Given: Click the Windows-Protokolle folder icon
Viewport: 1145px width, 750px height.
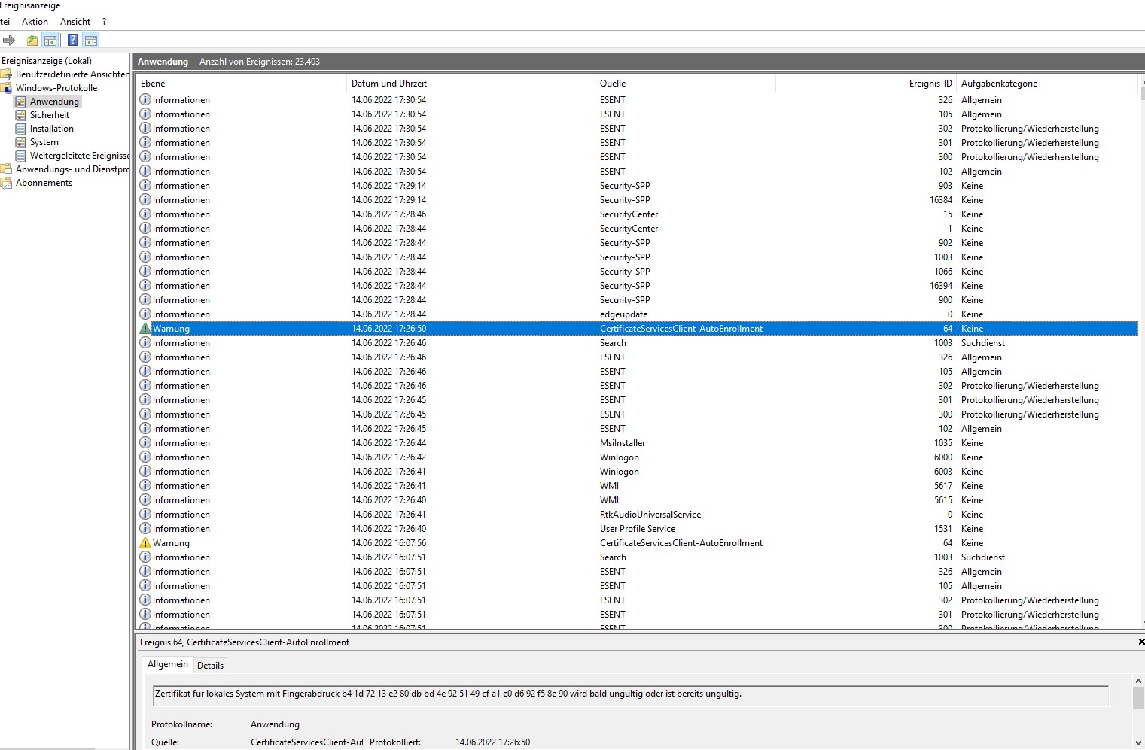Looking at the screenshot, I should click(6, 88).
